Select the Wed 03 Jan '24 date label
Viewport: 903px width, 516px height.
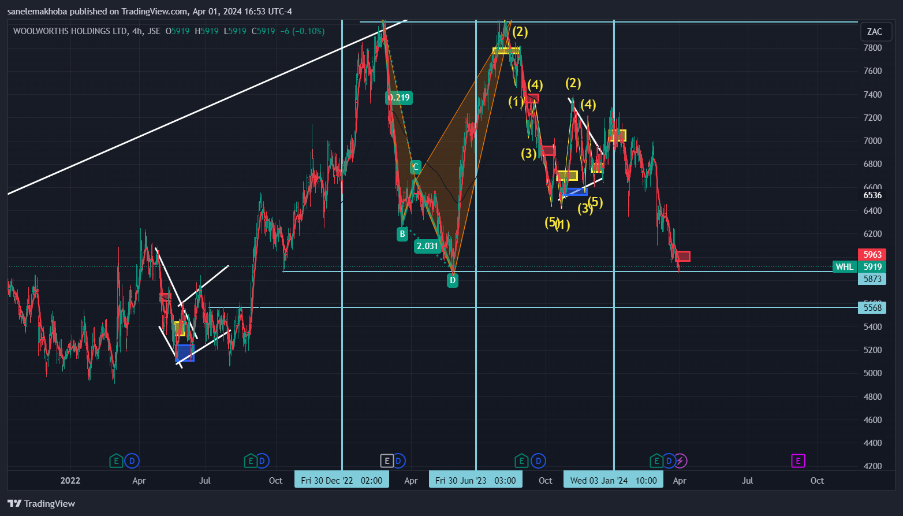[613, 480]
